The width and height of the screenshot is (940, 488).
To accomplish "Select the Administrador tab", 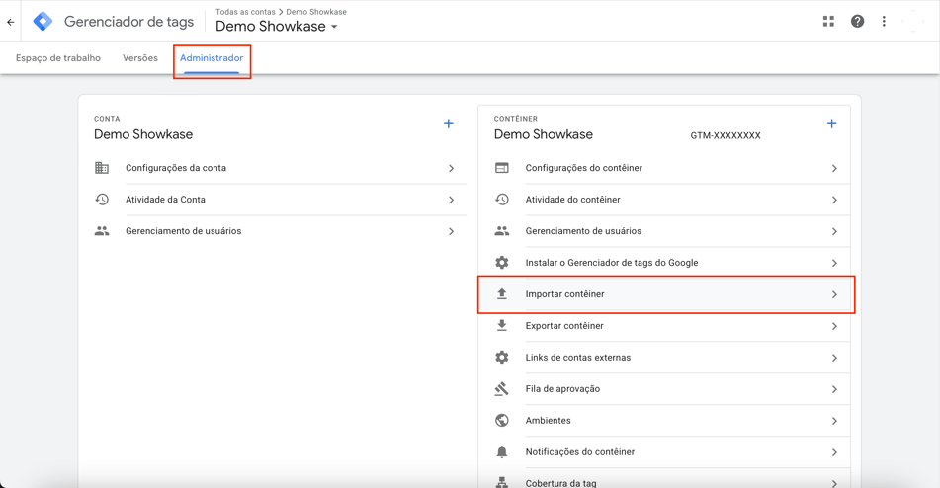I will [x=212, y=58].
